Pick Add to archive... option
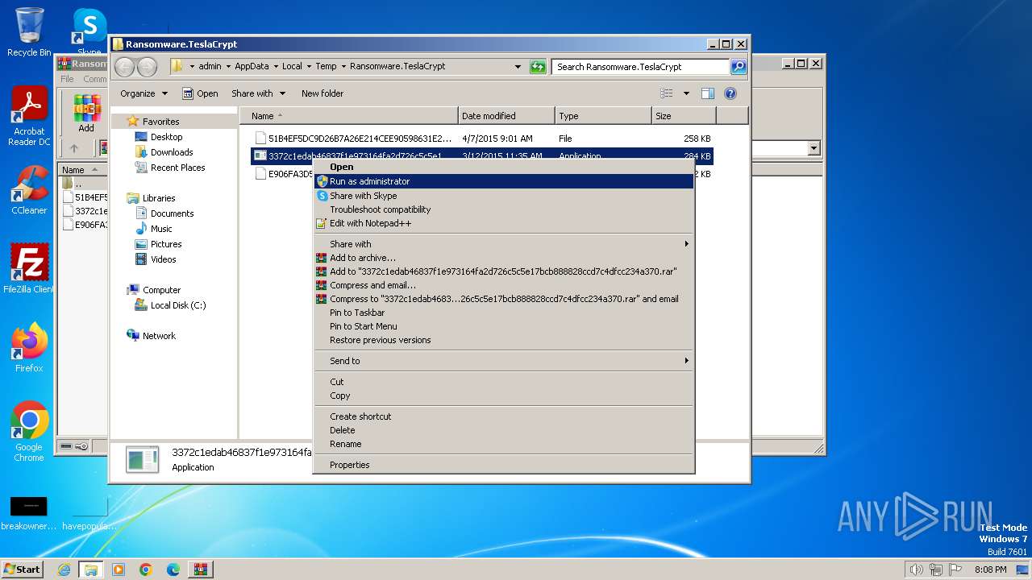 click(x=503, y=258)
